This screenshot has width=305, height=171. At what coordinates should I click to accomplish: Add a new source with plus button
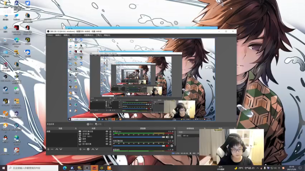point(80,149)
